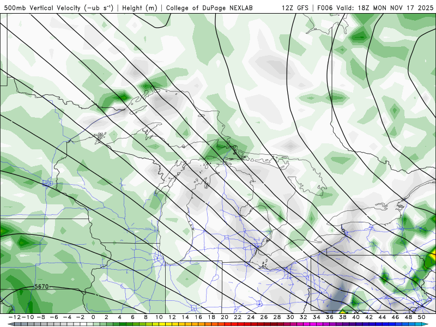The width and height of the screenshot is (436, 327).
Task: Click the -2 value on color scale
Action: coord(80,317)
